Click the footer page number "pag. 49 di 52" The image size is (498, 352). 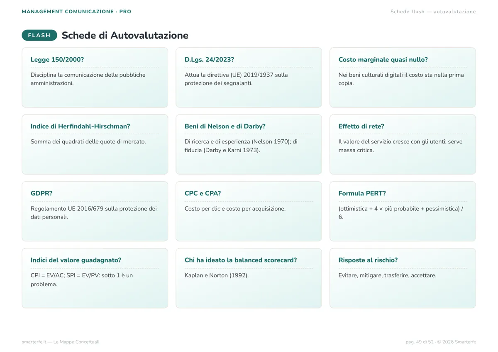[x=420, y=342]
